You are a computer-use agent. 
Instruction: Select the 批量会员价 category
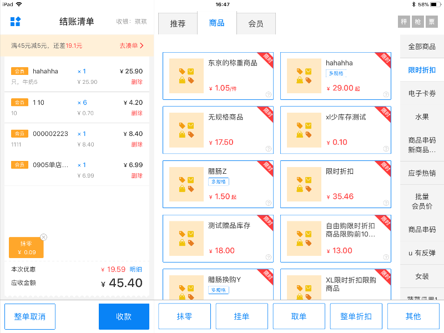tap(422, 201)
